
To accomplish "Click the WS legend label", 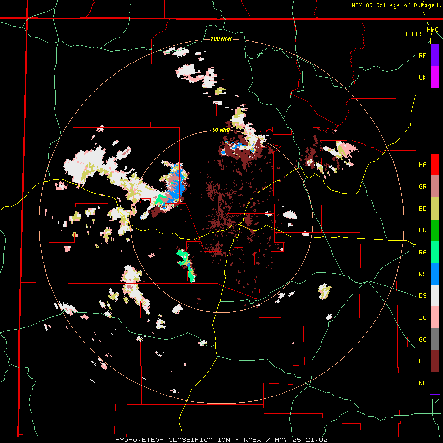I will 422,274.
